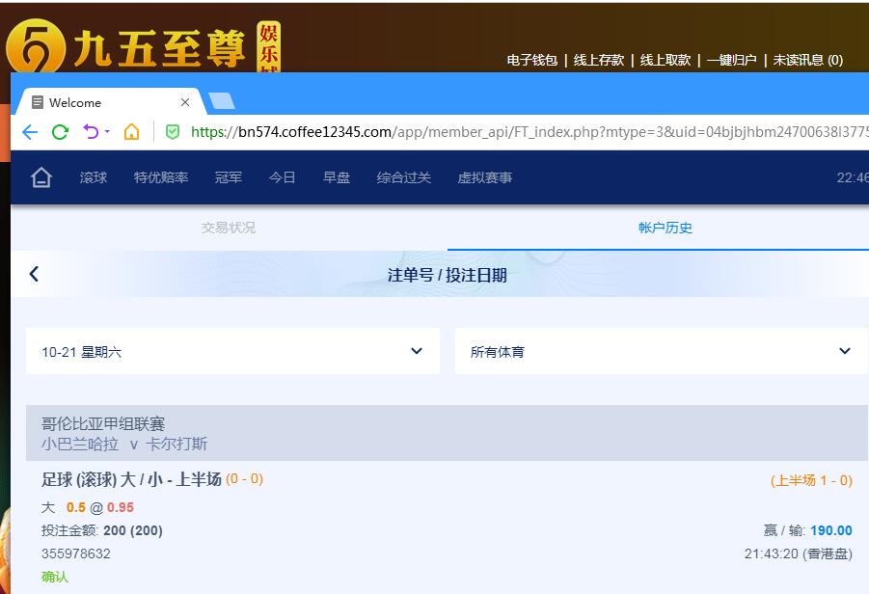Click the green security shield icon
This screenshot has width=869, height=594.
(173, 132)
